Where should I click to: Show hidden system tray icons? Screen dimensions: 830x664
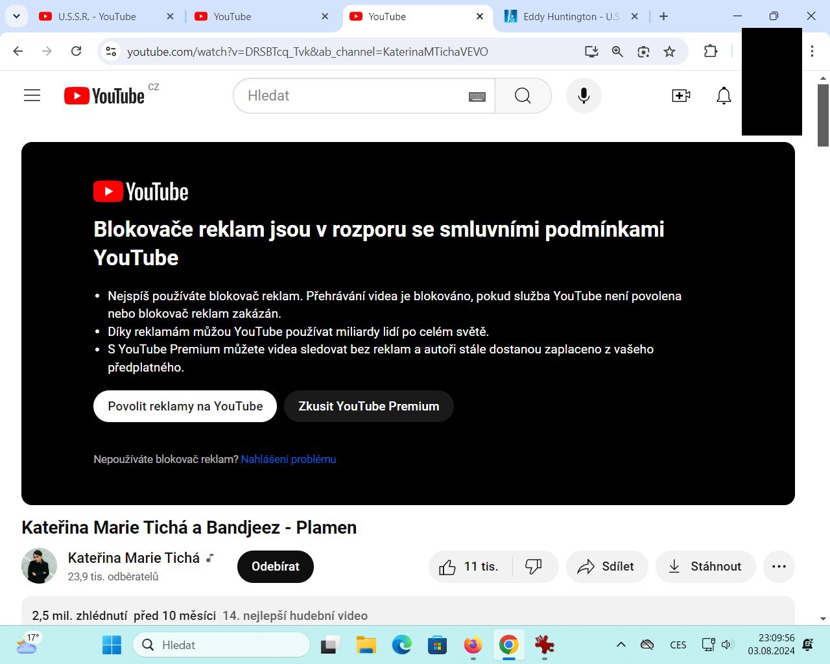click(x=621, y=645)
